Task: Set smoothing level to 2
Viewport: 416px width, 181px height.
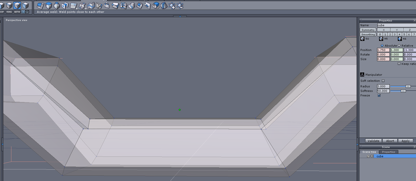Action: [390, 34]
